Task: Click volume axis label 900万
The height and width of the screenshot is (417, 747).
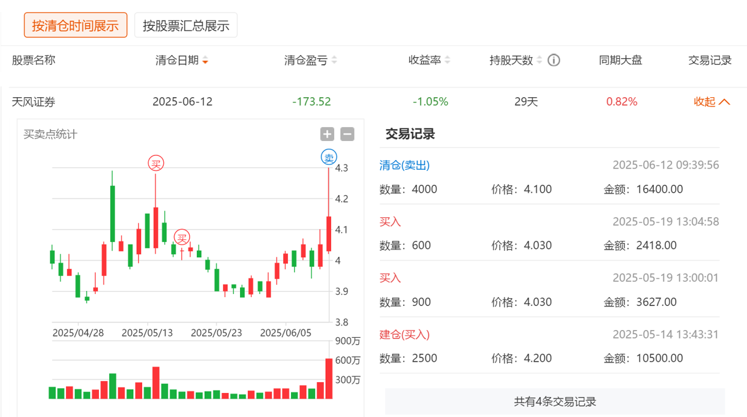Action: [348, 341]
